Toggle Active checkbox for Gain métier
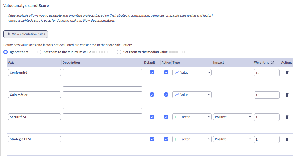Image resolution: width=304 pixels, height=156 pixels. pyautogui.click(x=166, y=95)
